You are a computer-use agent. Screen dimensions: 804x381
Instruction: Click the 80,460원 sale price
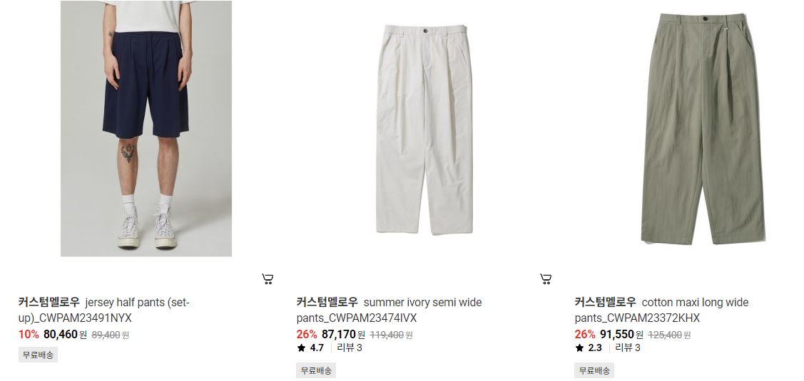point(65,335)
